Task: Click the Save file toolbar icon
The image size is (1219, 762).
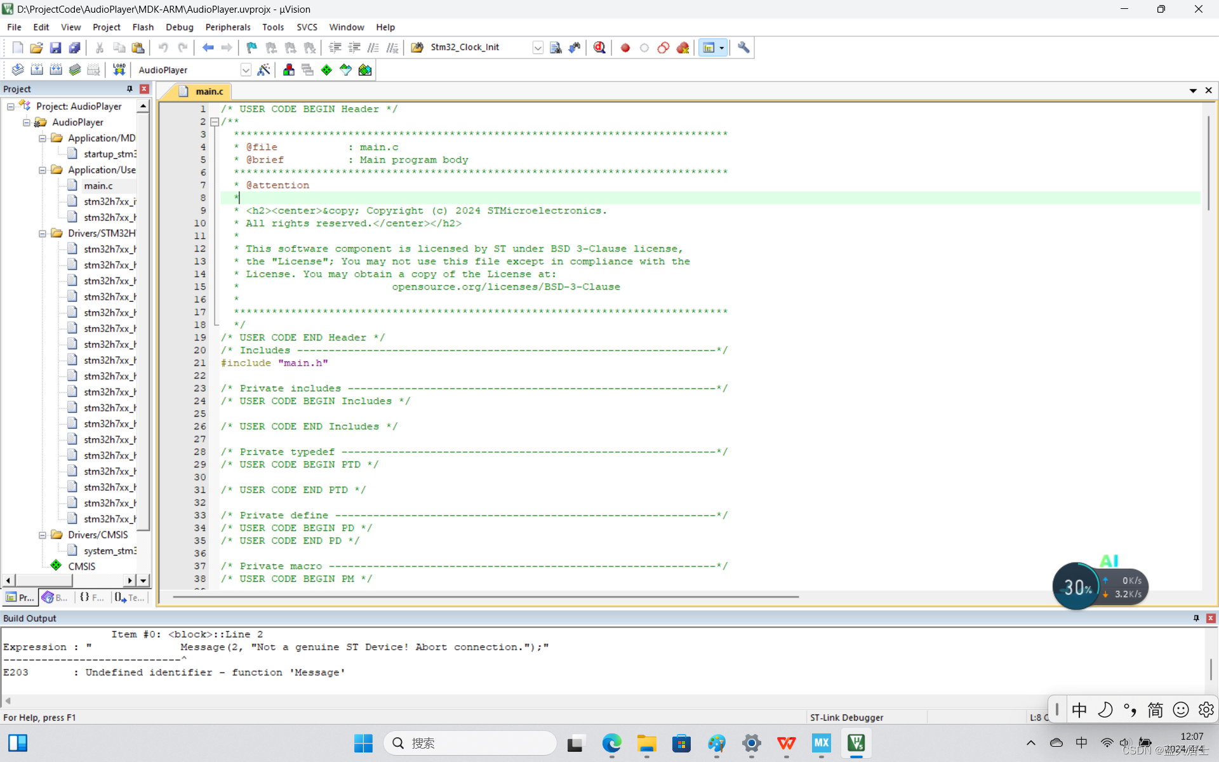Action: (x=55, y=48)
